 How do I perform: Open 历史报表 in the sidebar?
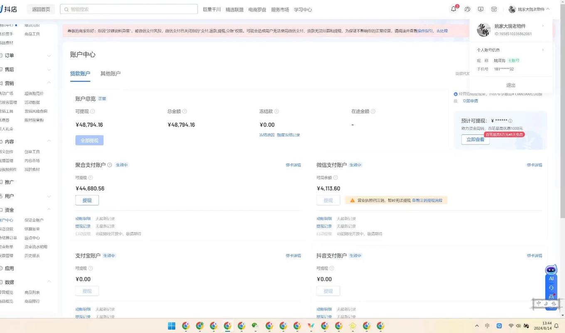pyautogui.click(x=32, y=256)
